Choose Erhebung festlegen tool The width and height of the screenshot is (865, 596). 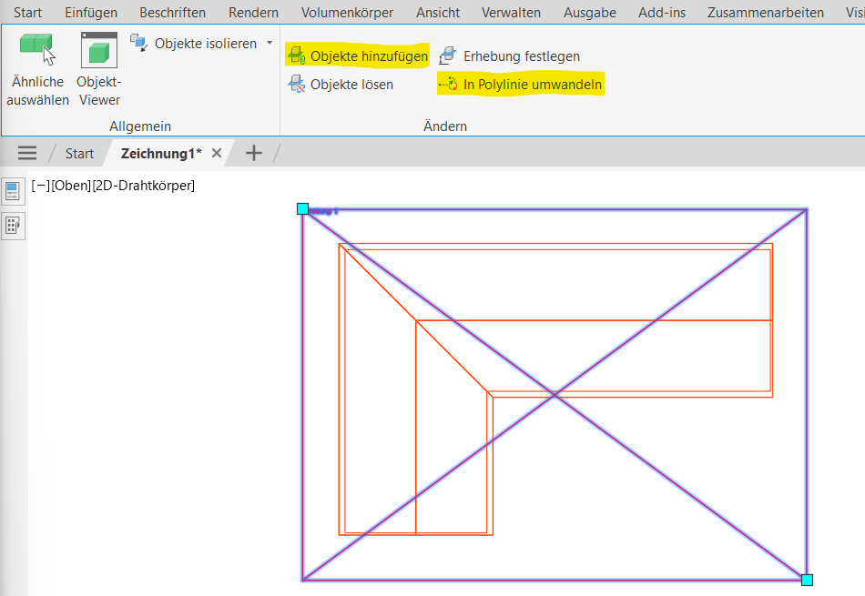tap(447, 56)
